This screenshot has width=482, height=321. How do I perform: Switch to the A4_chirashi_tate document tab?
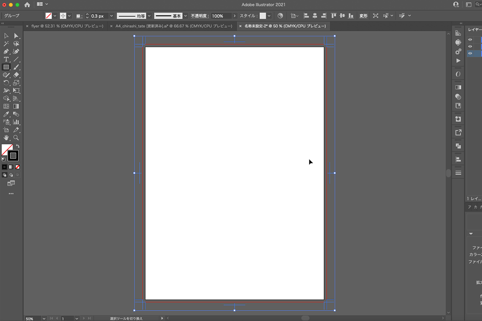[x=172, y=26]
